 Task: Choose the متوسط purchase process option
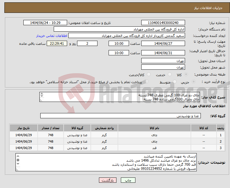point(175,82)
